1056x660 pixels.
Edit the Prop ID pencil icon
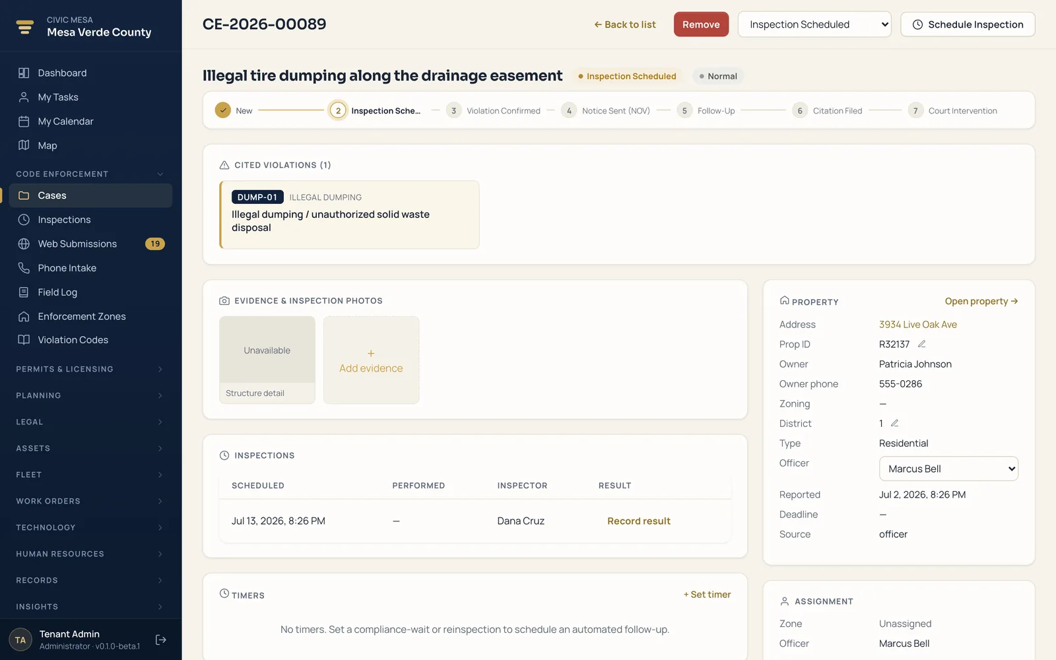pyautogui.click(x=922, y=344)
